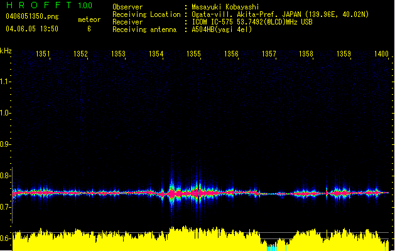395x251 pixels.
Task: Click the 1358 time axis marker
Action: pos(306,54)
